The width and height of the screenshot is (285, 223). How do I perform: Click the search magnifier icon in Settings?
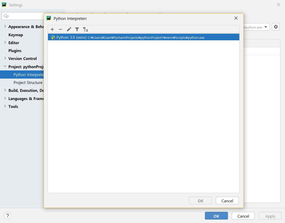pyautogui.click(x=6, y=16)
